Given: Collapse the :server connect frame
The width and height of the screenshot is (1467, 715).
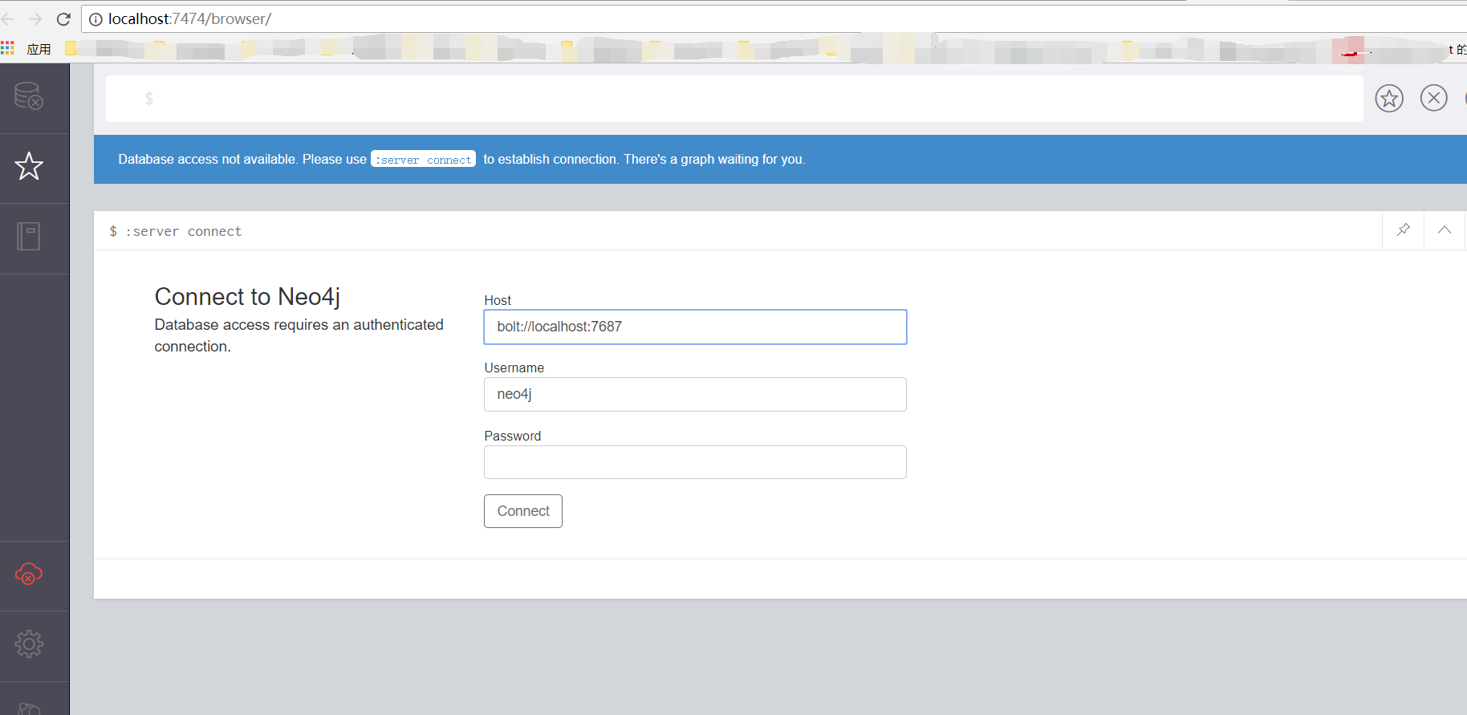Looking at the screenshot, I should 1445,230.
